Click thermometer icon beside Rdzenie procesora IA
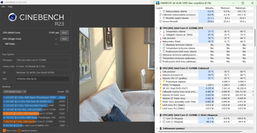Image resolution: width=257 pixels, height=133 pixels. [x=161, y=75]
